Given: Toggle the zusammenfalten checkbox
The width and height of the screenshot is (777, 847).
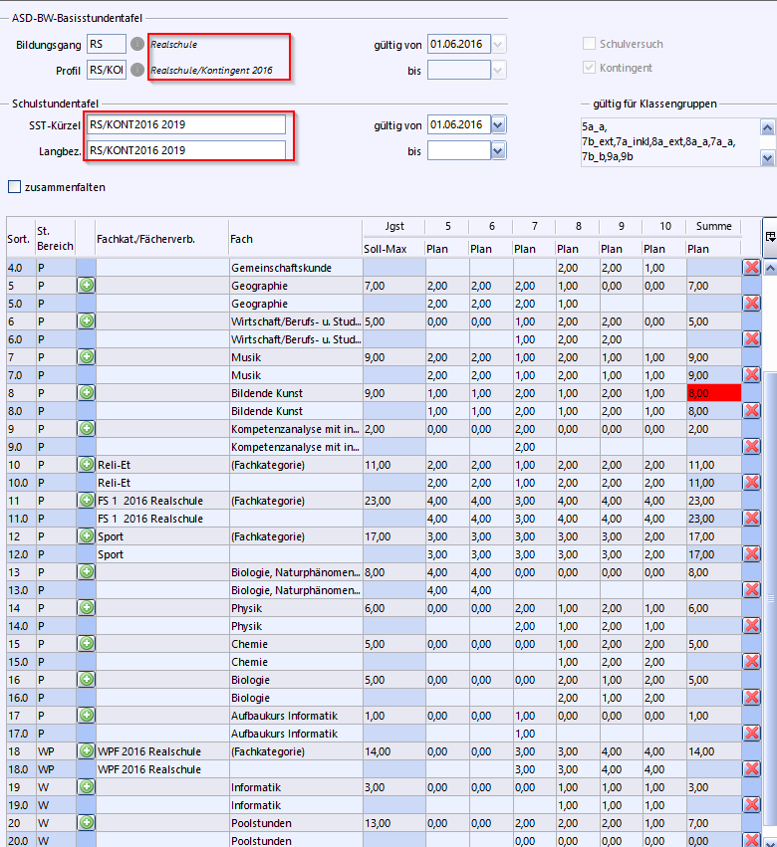Looking at the screenshot, I should 15,186.
